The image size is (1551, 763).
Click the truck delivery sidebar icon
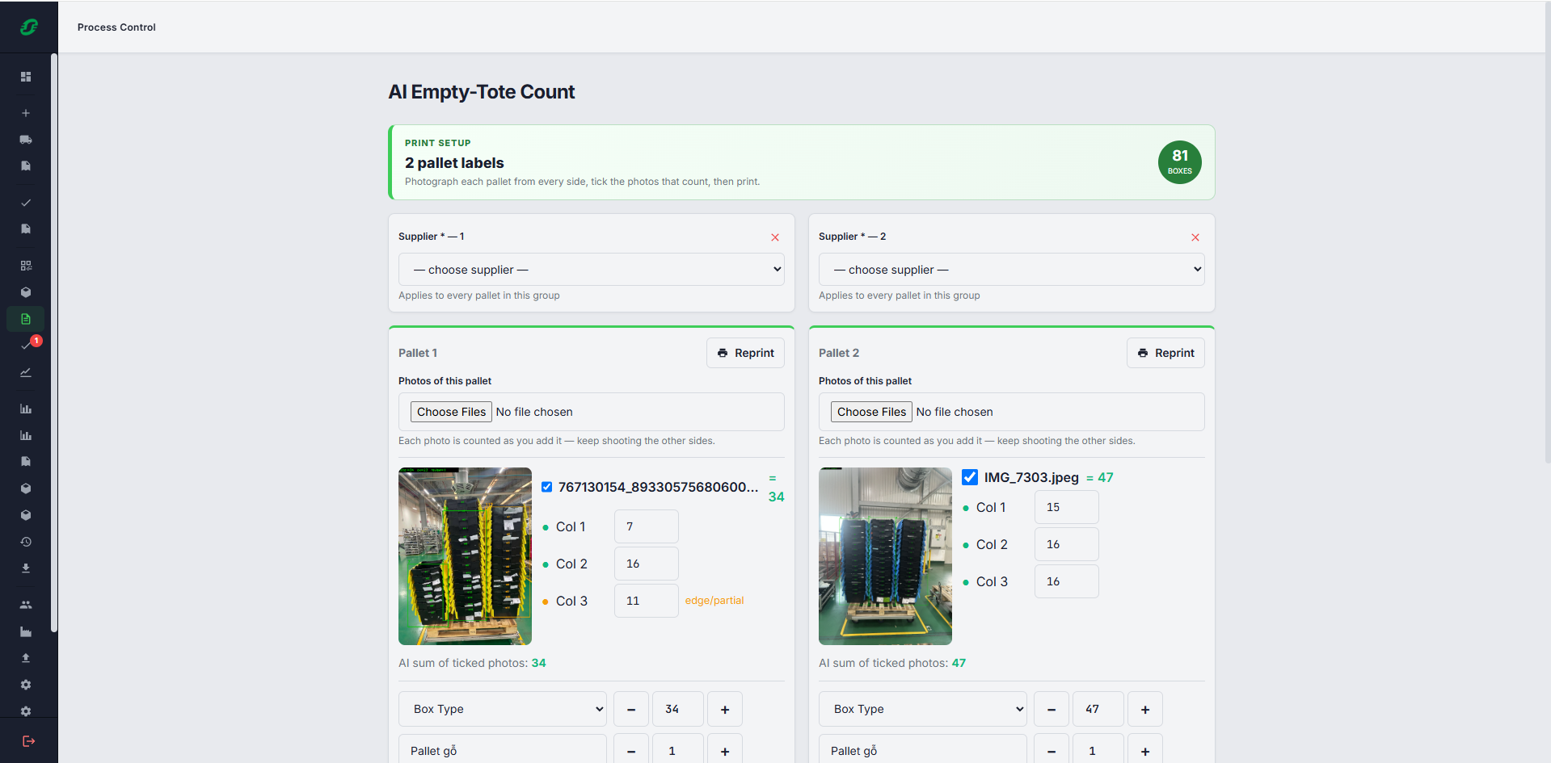click(26, 140)
